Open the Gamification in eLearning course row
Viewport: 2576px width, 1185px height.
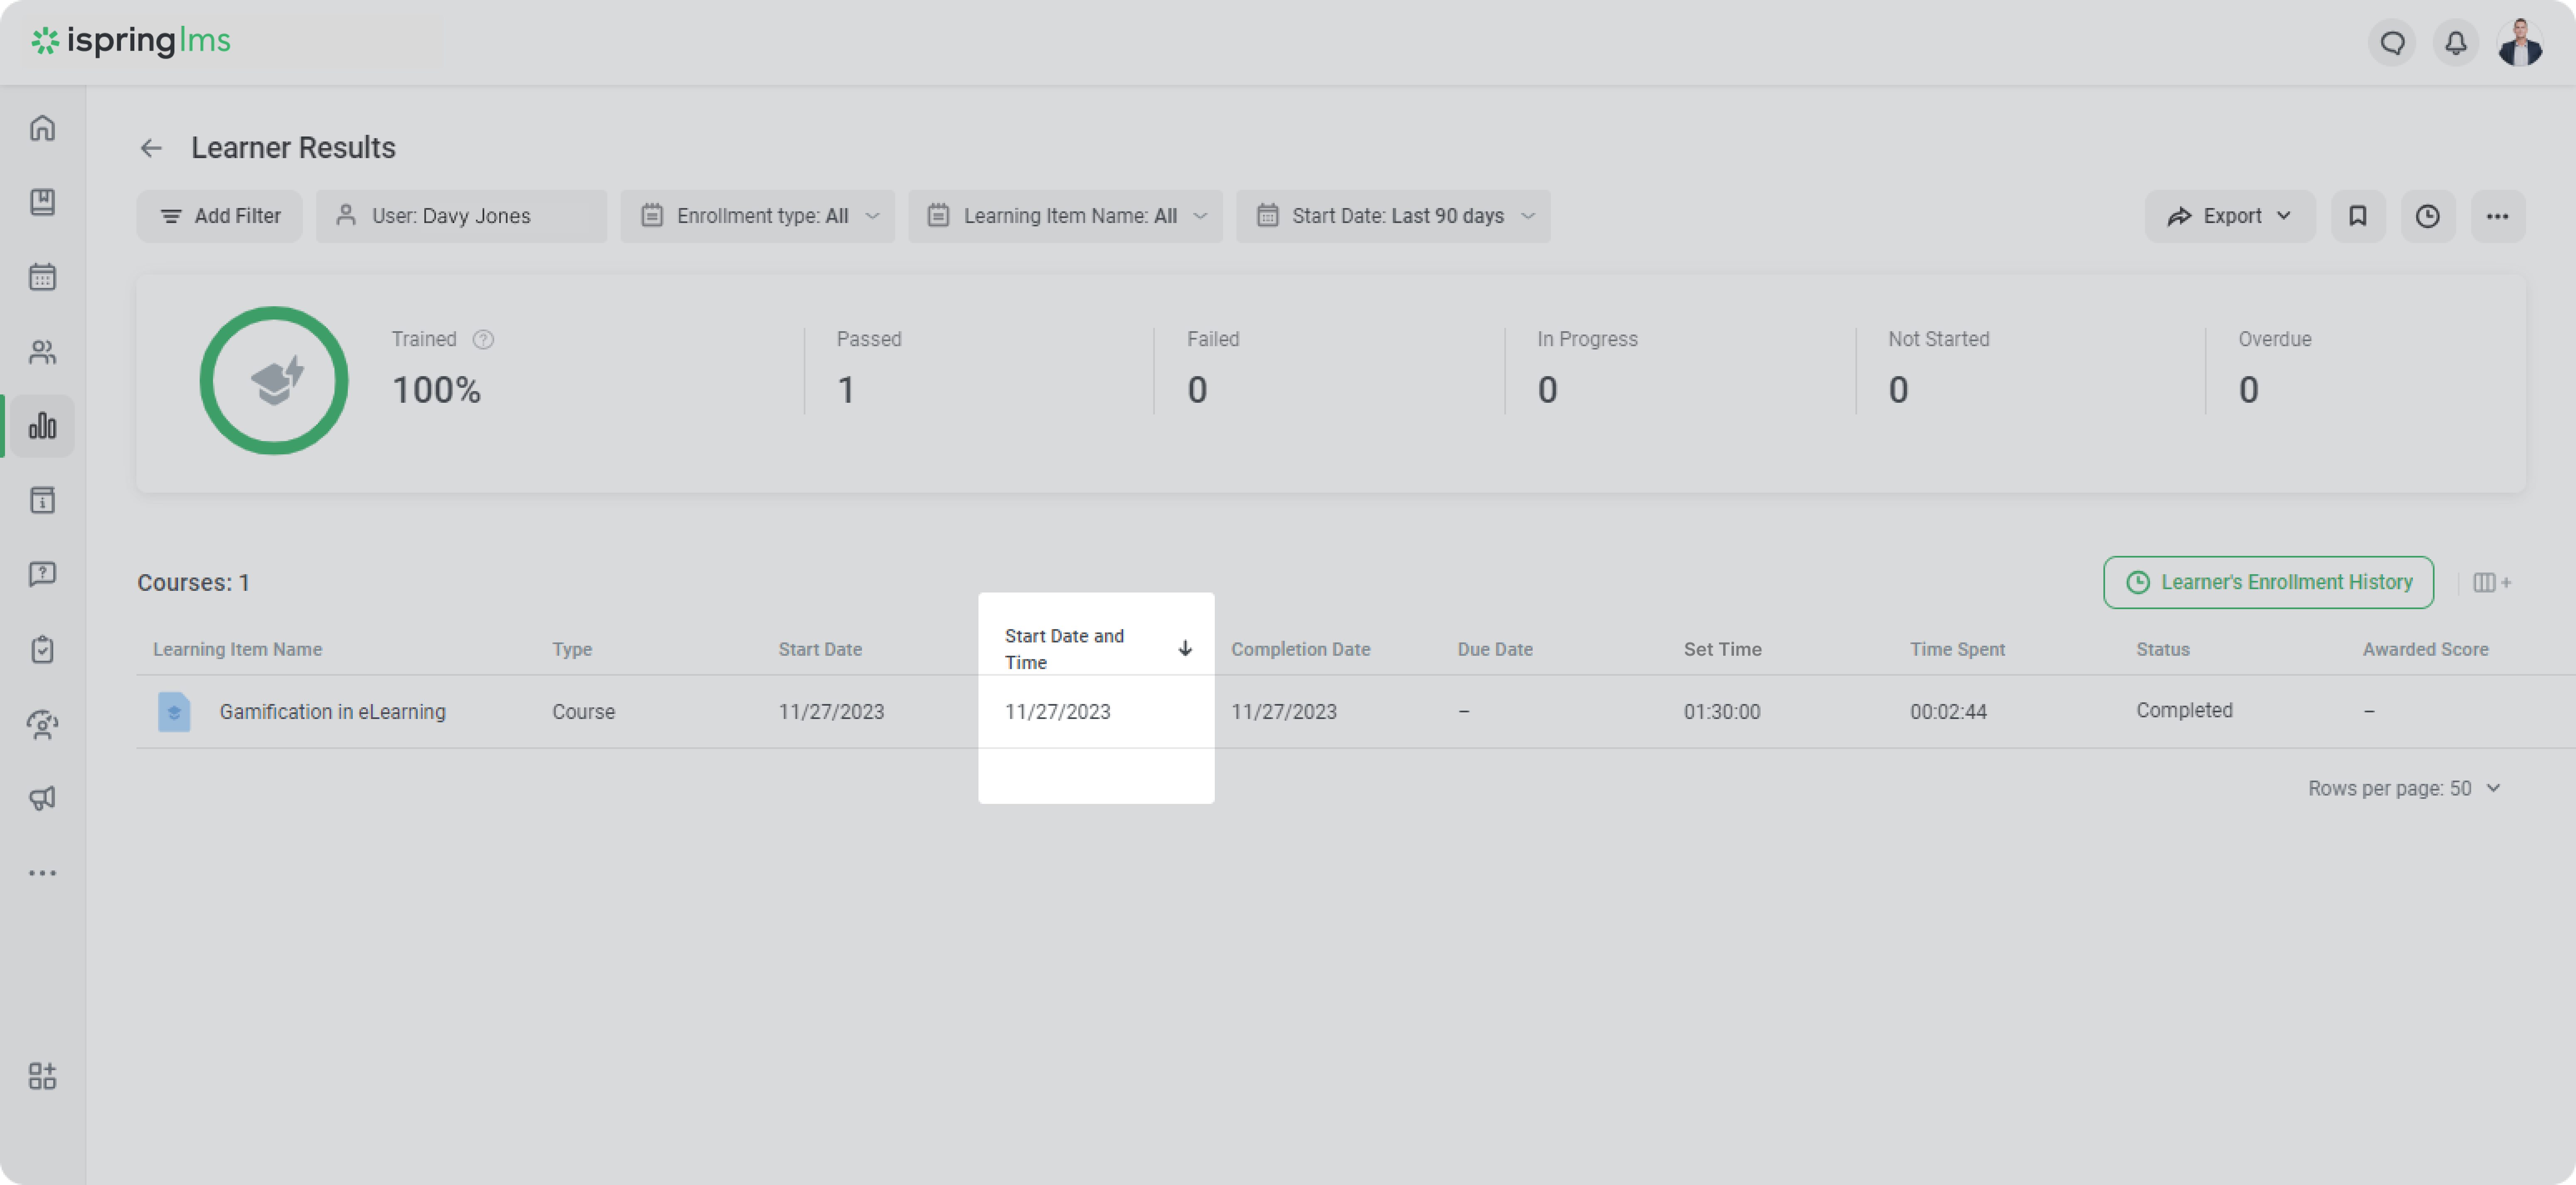[x=332, y=712]
